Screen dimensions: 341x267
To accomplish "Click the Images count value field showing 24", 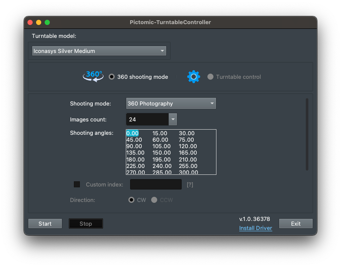I will (x=147, y=119).
